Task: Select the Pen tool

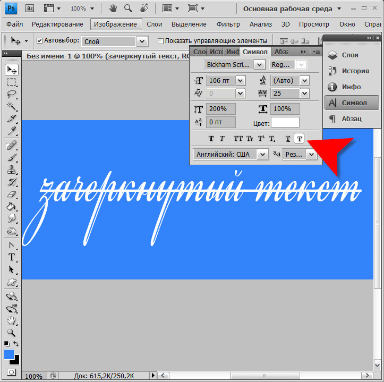Action: point(11,245)
